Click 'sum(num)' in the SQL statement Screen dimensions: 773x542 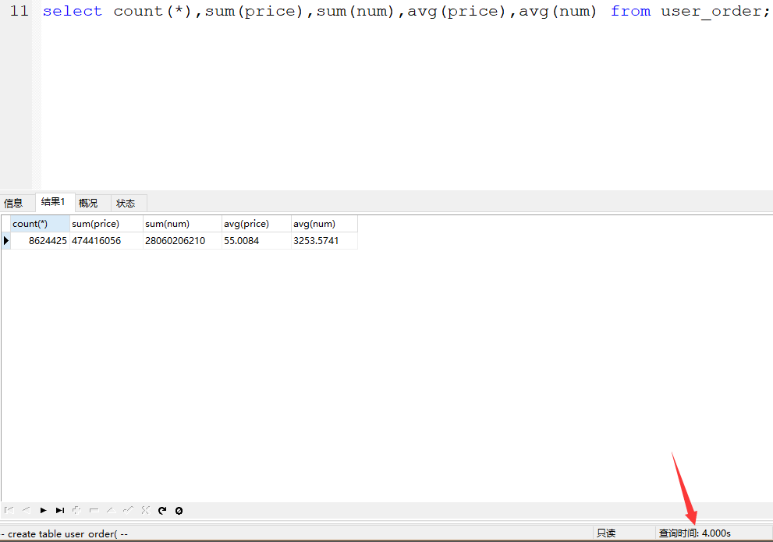tap(355, 11)
